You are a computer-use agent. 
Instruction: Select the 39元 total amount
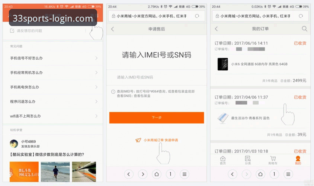(x=302, y=135)
